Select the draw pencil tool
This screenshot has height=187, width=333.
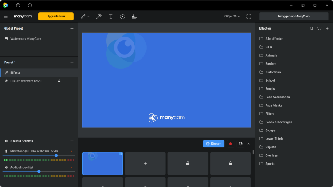click(x=84, y=16)
